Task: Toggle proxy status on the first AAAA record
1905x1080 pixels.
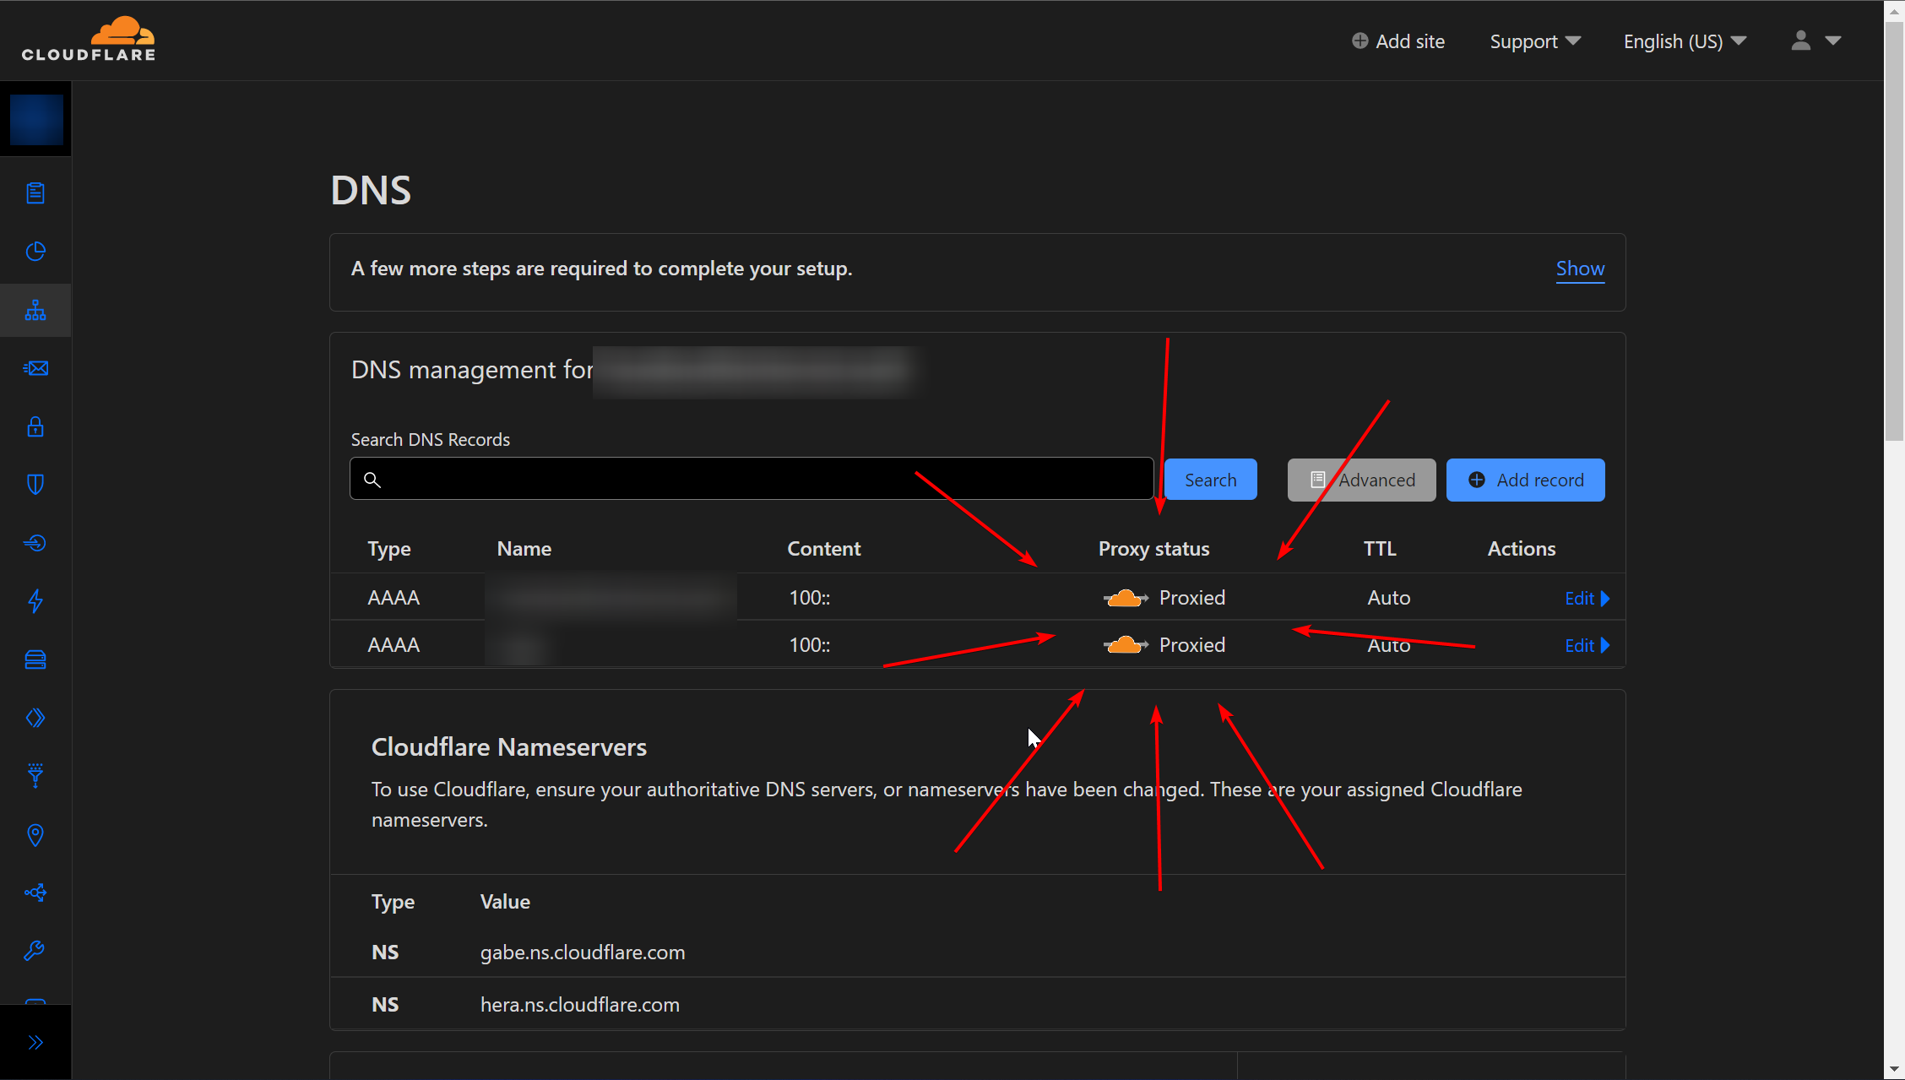Action: (1126, 597)
